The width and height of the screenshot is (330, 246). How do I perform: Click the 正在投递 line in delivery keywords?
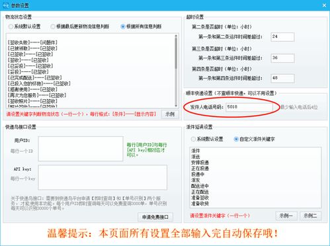[200, 169]
